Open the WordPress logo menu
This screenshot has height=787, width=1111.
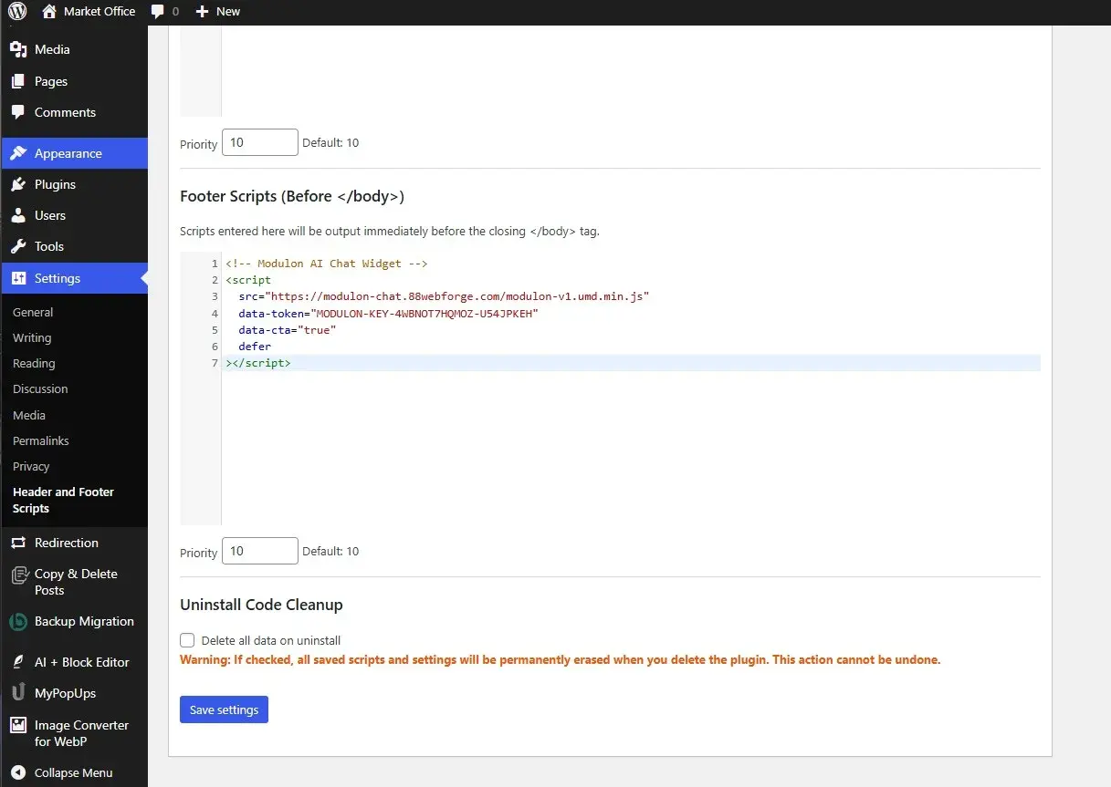(x=18, y=12)
